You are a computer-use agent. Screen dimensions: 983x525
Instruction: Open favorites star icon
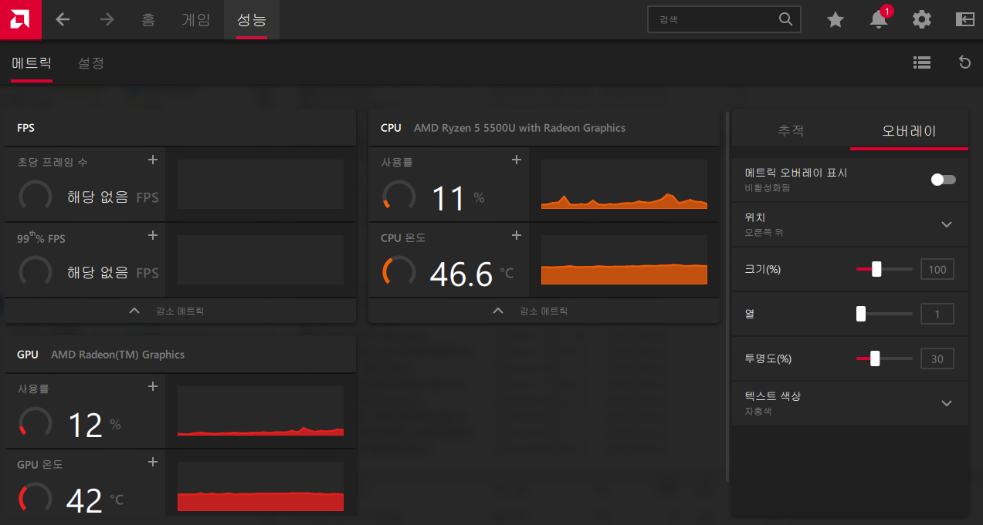click(836, 19)
